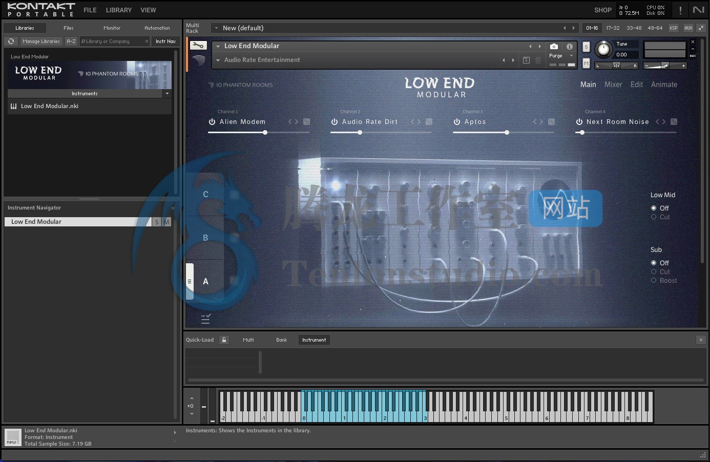This screenshot has height=462, width=710.
Task: Click the checklist icon at bottom left of instrument
Action: 205,319
